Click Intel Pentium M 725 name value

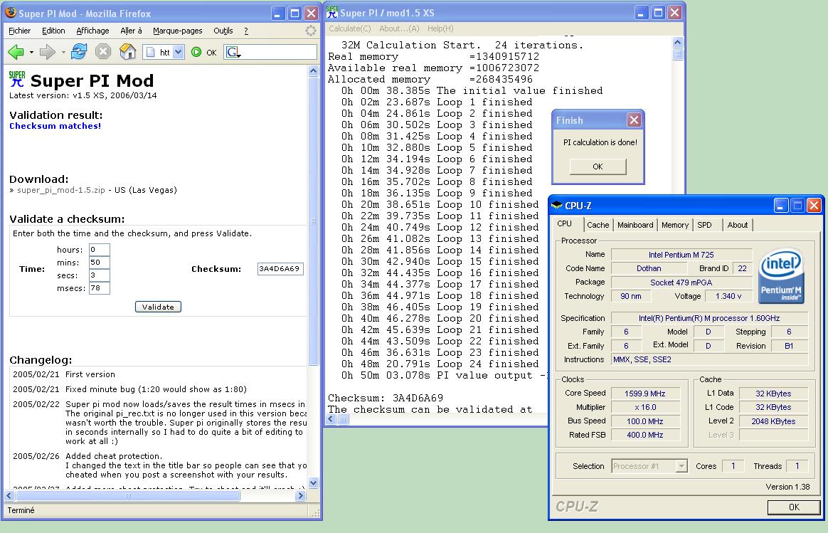(681, 255)
